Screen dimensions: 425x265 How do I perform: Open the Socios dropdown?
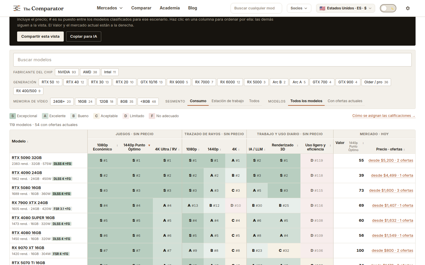pos(299,8)
